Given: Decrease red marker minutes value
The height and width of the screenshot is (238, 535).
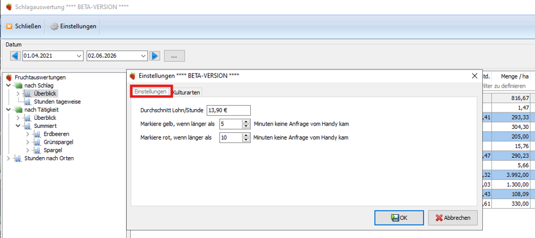Looking at the screenshot, I should pyautogui.click(x=246, y=140).
